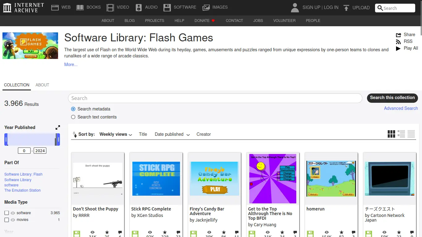422x237 pixels.
Task: Click the Share icon
Action: pos(399,35)
